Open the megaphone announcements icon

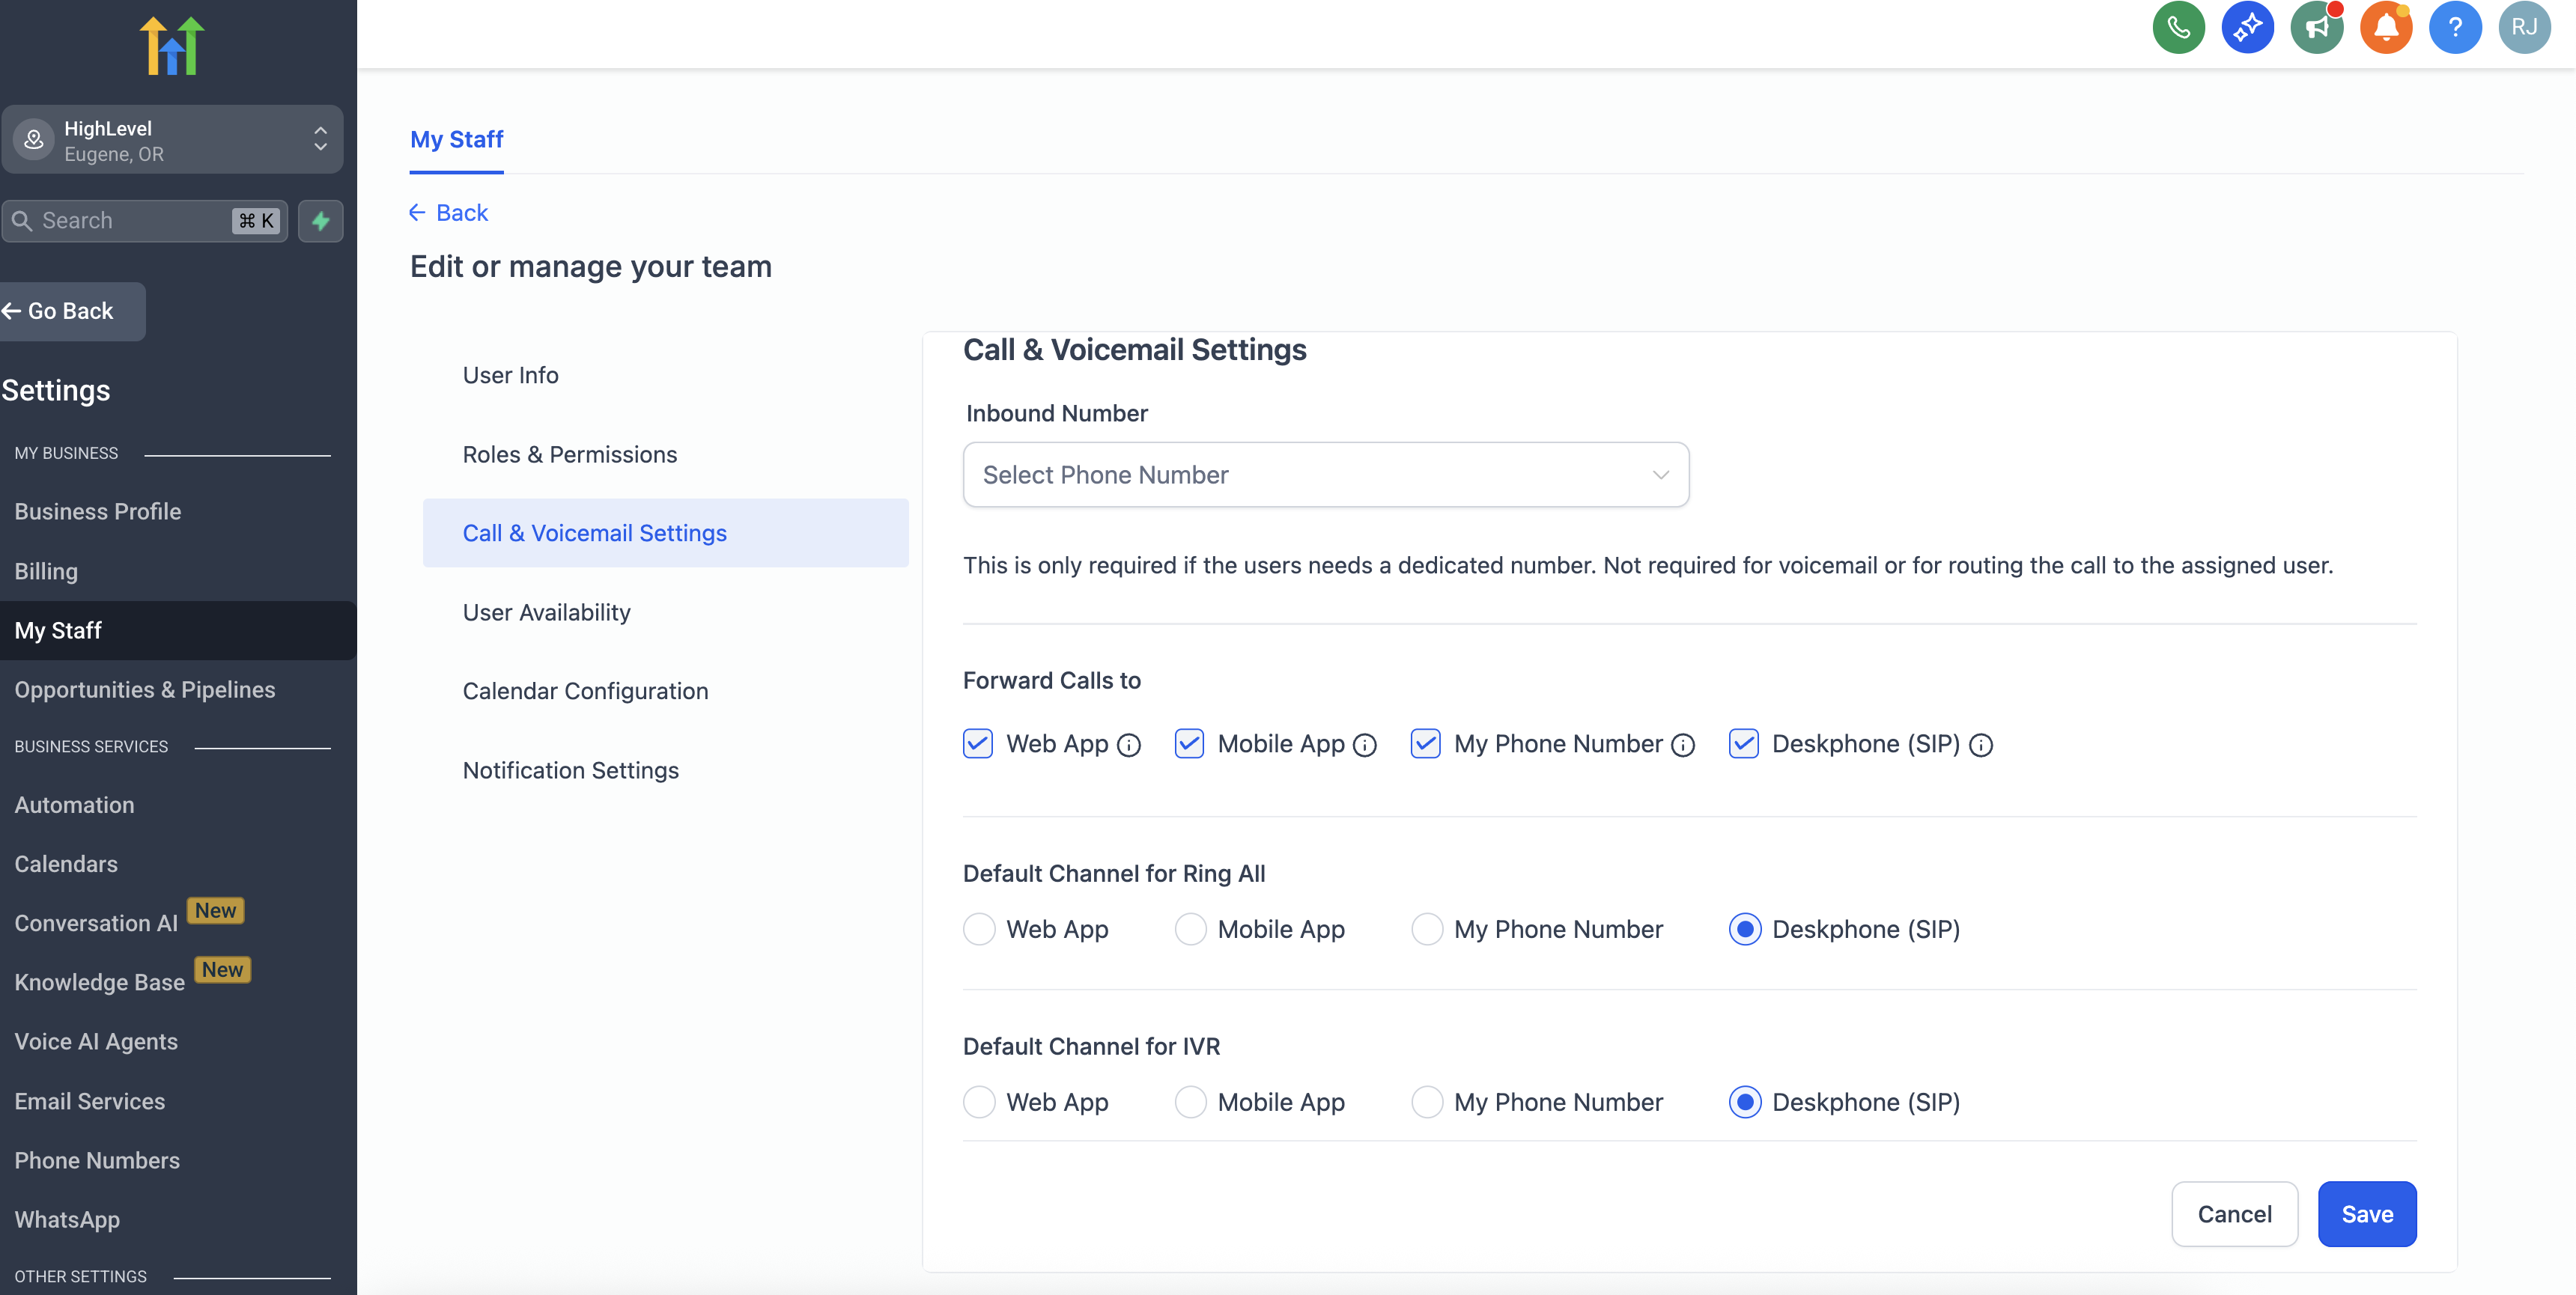click(2316, 27)
